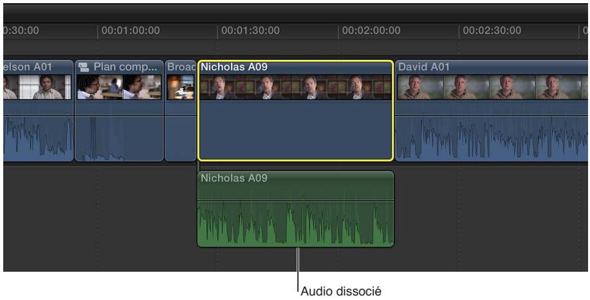Image resolution: width=590 pixels, height=300 pixels.
Task: Click the ruler at 00:01:30:00
Action: (x=250, y=30)
